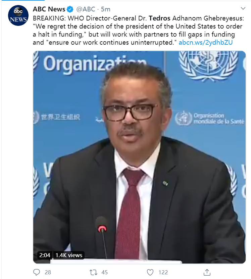Screen dimensions: 251x279
Task: Click the 28 replies count
Action: click(48, 272)
